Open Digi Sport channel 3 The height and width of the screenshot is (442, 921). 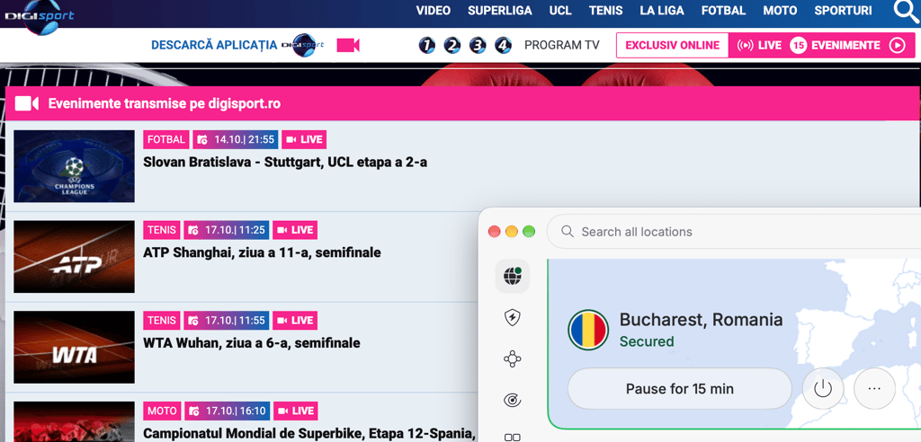coord(478,45)
